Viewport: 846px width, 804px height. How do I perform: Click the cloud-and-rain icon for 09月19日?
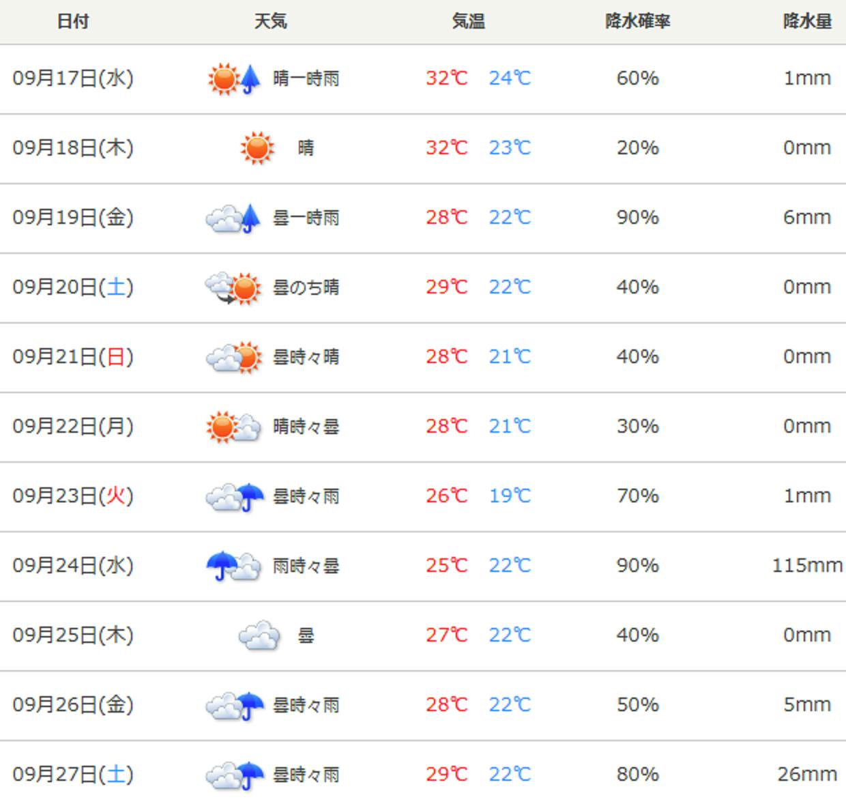pos(234,218)
